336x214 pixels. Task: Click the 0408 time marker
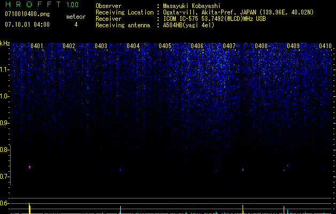[x=261, y=46]
